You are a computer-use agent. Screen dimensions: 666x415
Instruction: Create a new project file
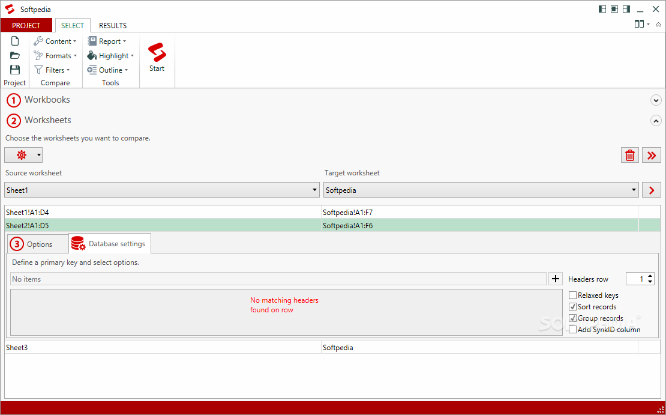[15, 41]
